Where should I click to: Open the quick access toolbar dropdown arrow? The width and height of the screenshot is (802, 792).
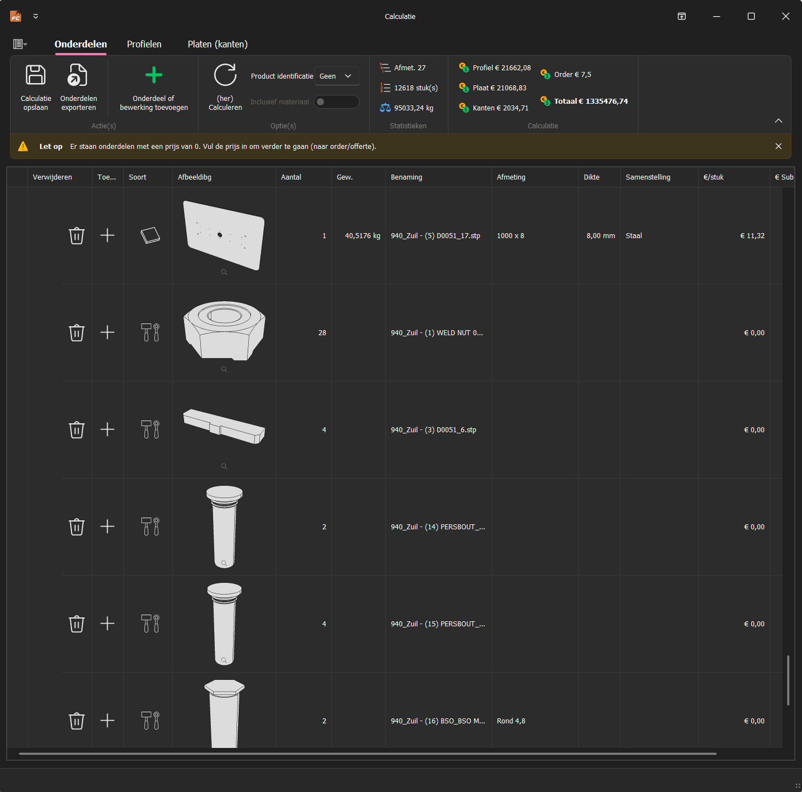(x=36, y=17)
